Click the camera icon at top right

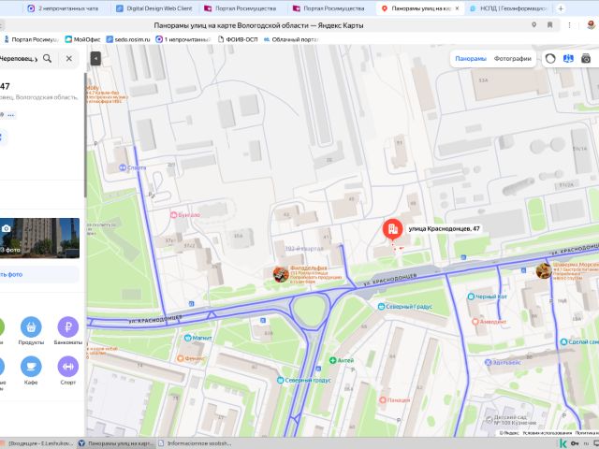coord(586,58)
